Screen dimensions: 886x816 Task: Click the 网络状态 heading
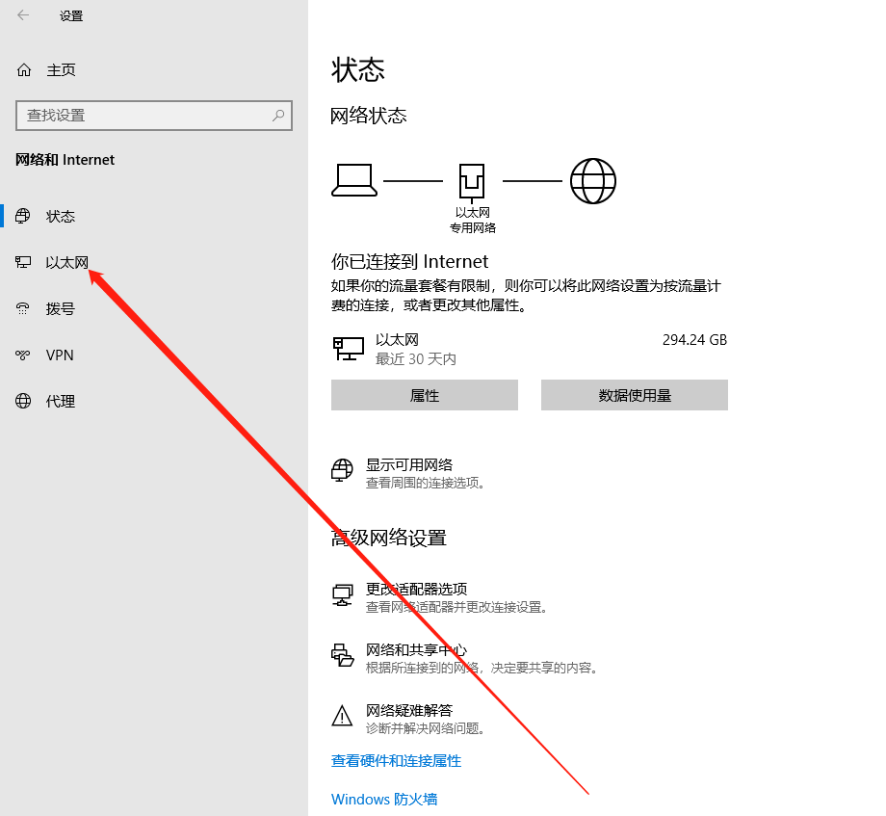click(369, 116)
